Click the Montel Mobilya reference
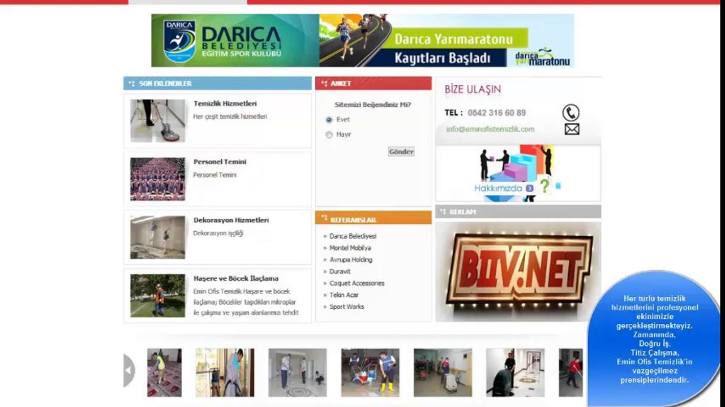The height and width of the screenshot is (407, 725). coord(350,248)
